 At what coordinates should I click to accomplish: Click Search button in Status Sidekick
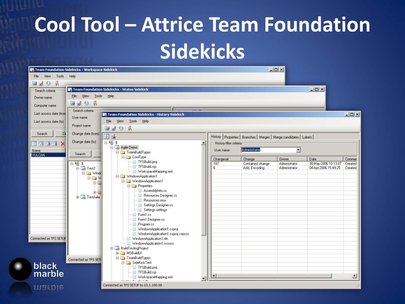tap(80, 154)
